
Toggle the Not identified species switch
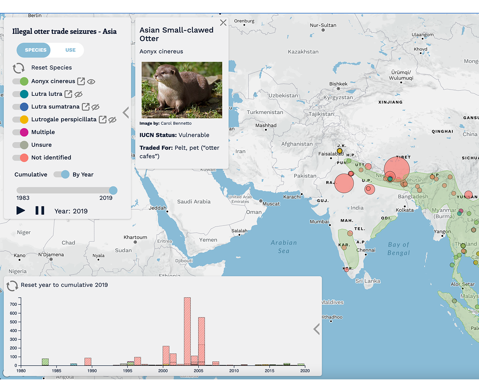(20, 158)
